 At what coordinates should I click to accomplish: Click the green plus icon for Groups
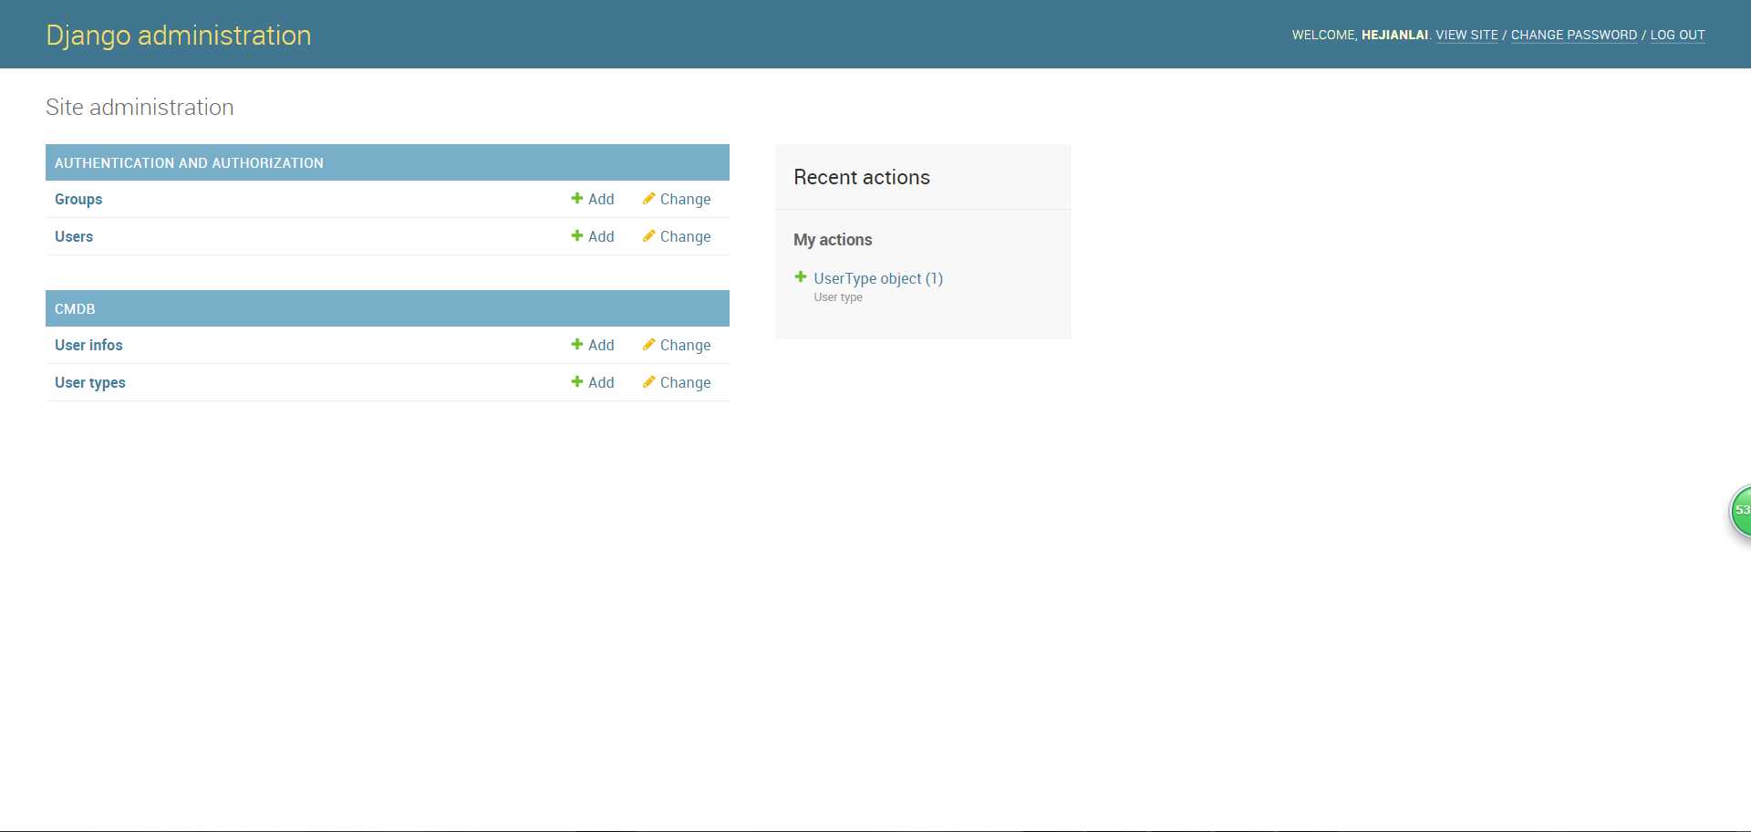point(576,198)
